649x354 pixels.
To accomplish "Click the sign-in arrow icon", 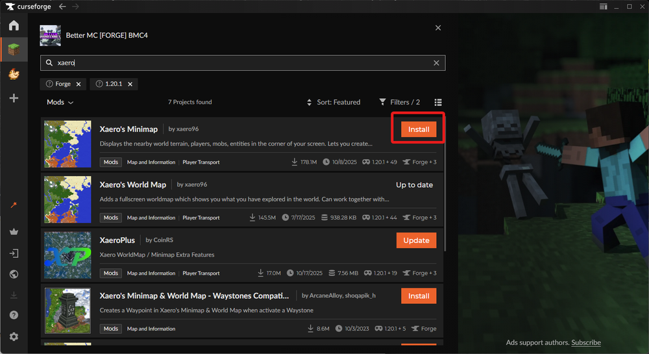I will [14, 253].
